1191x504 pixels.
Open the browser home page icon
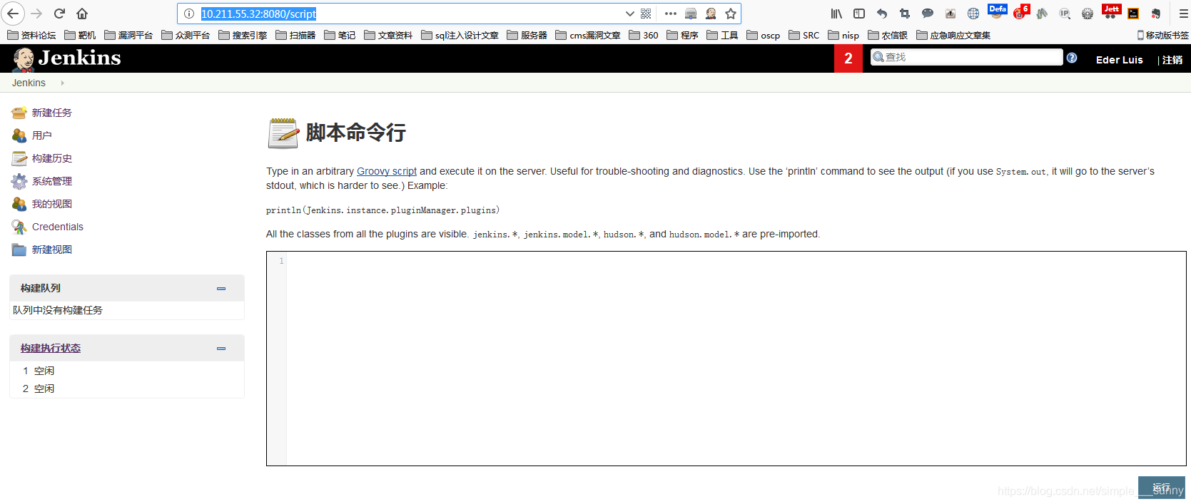(x=82, y=14)
